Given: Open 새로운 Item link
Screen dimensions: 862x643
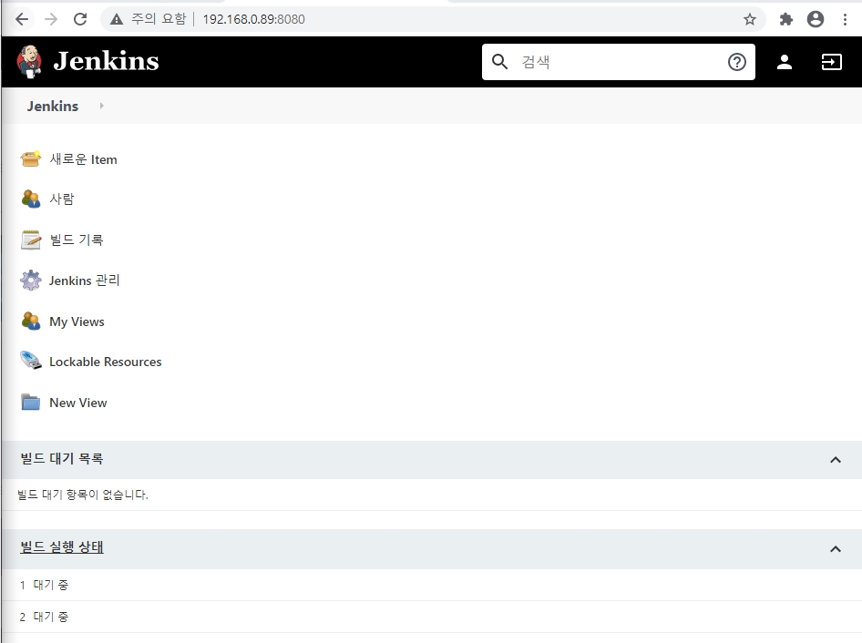Looking at the screenshot, I should (x=83, y=159).
